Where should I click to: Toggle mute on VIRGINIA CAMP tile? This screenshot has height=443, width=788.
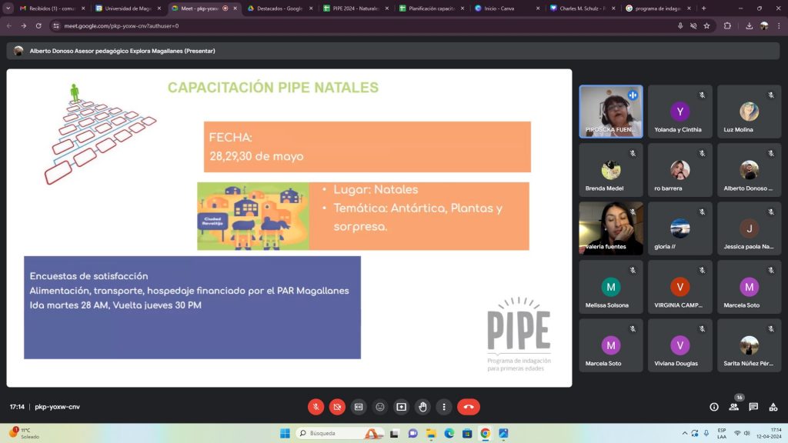(x=701, y=270)
